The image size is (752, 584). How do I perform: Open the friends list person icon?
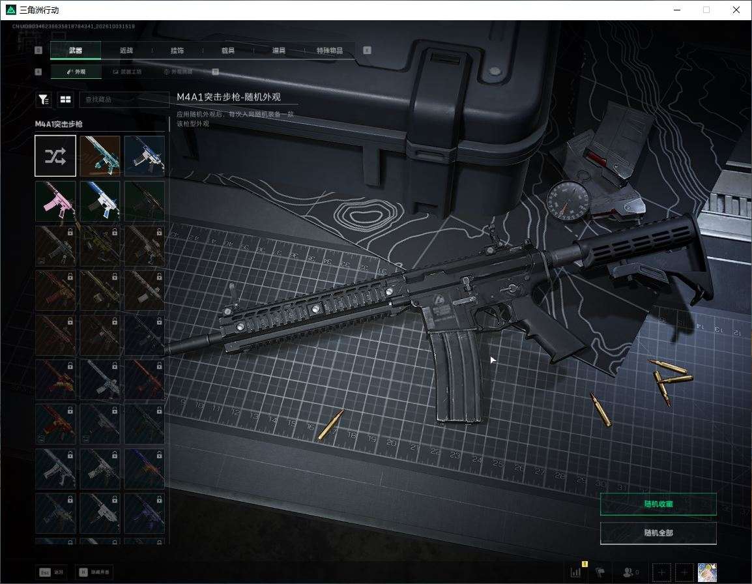point(628,572)
